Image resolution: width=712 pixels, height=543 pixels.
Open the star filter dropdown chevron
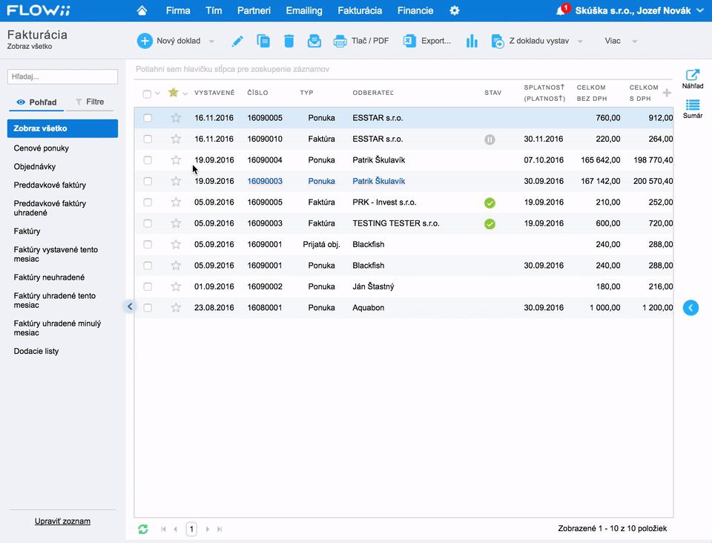[185, 93]
